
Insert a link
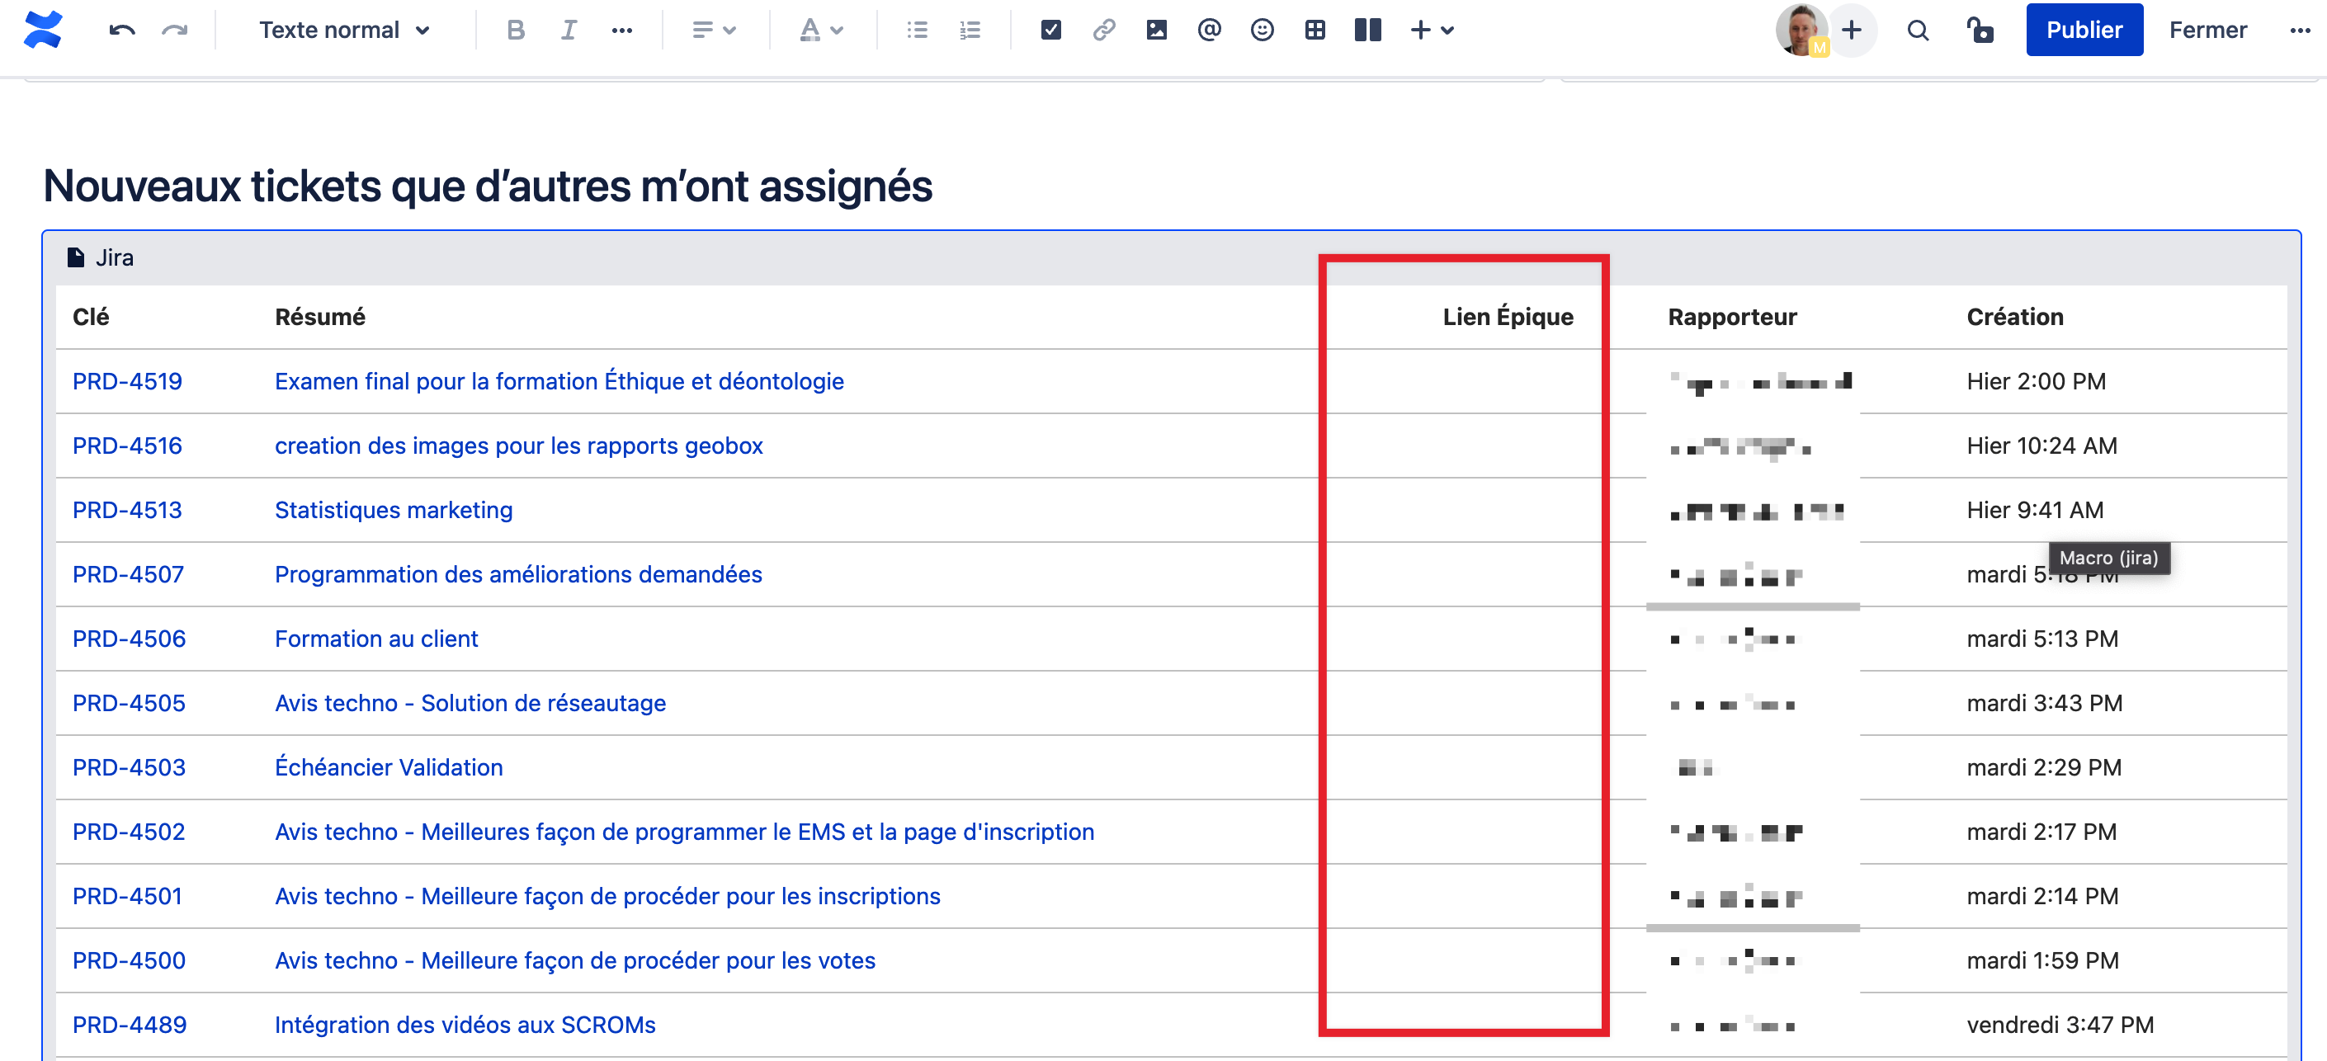click(x=1103, y=31)
